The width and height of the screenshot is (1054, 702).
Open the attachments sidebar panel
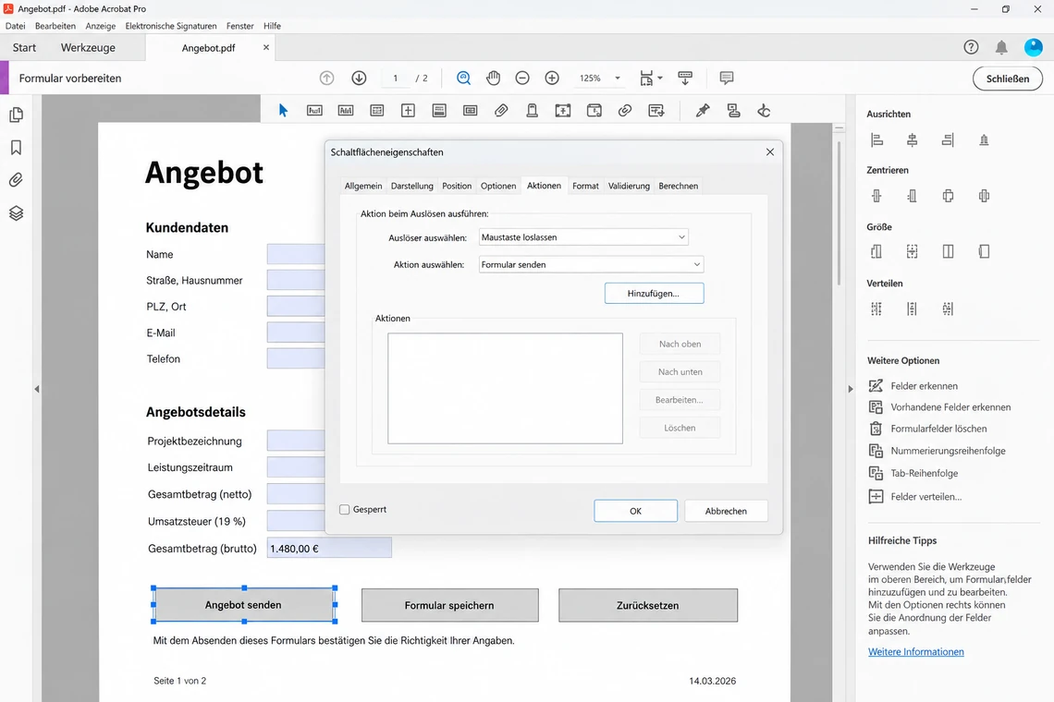coord(16,179)
